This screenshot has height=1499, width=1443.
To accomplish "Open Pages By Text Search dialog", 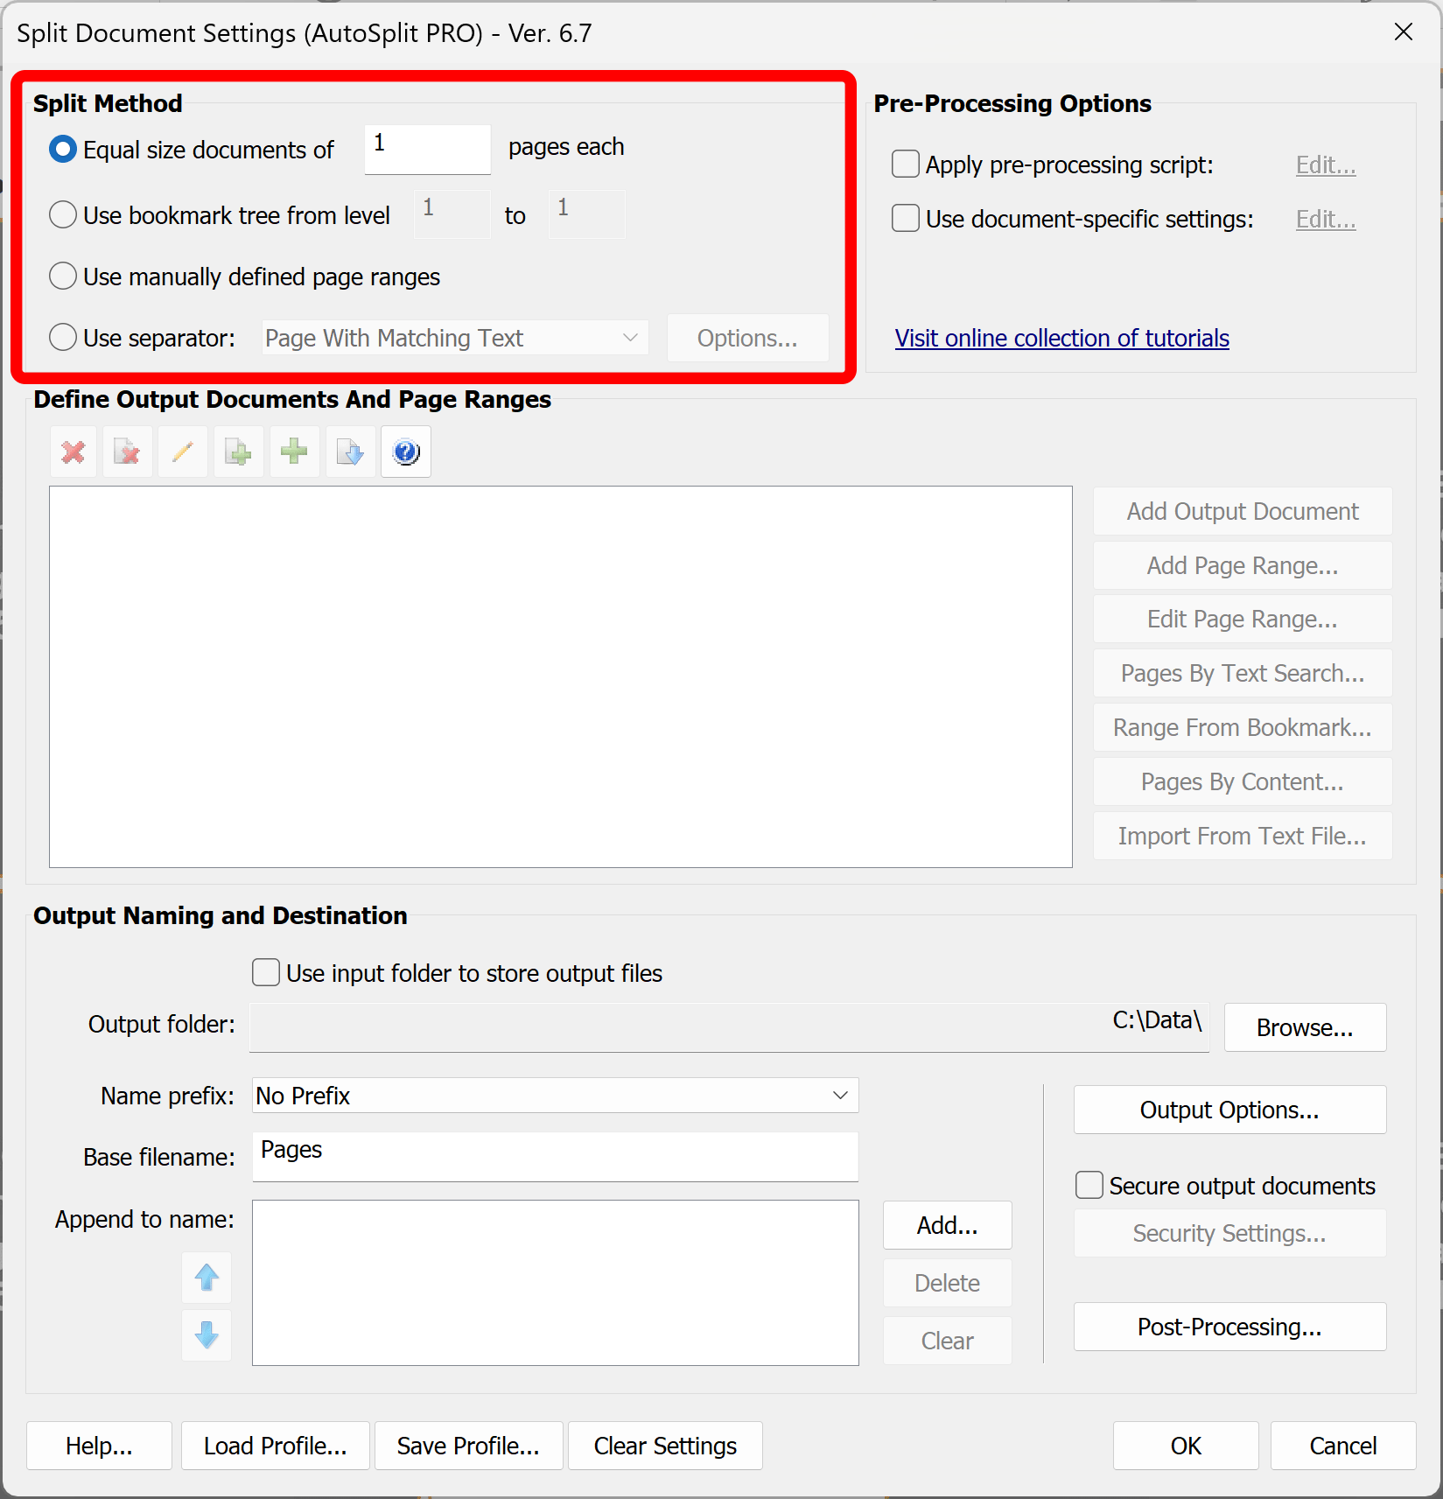I will click(x=1242, y=673).
